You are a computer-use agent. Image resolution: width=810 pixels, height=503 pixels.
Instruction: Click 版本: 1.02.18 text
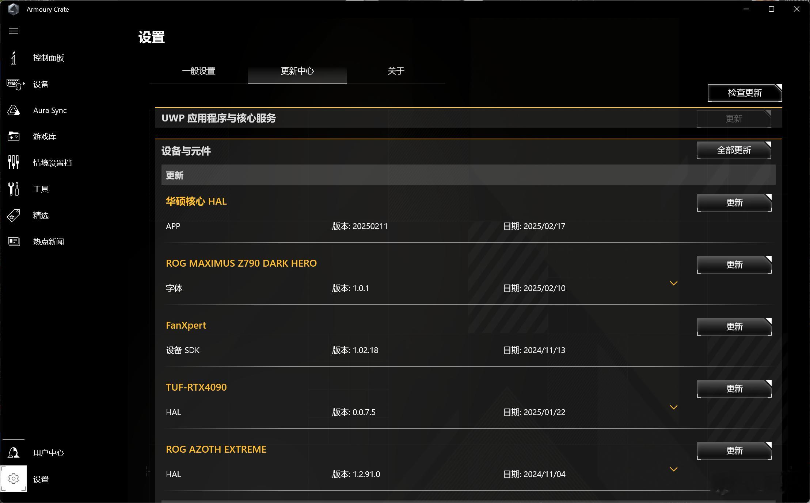355,350
